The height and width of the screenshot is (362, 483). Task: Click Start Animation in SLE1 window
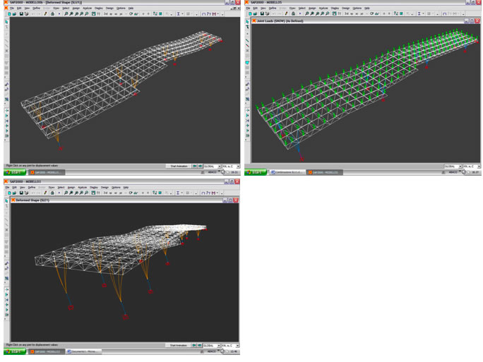tap(179, 346)
